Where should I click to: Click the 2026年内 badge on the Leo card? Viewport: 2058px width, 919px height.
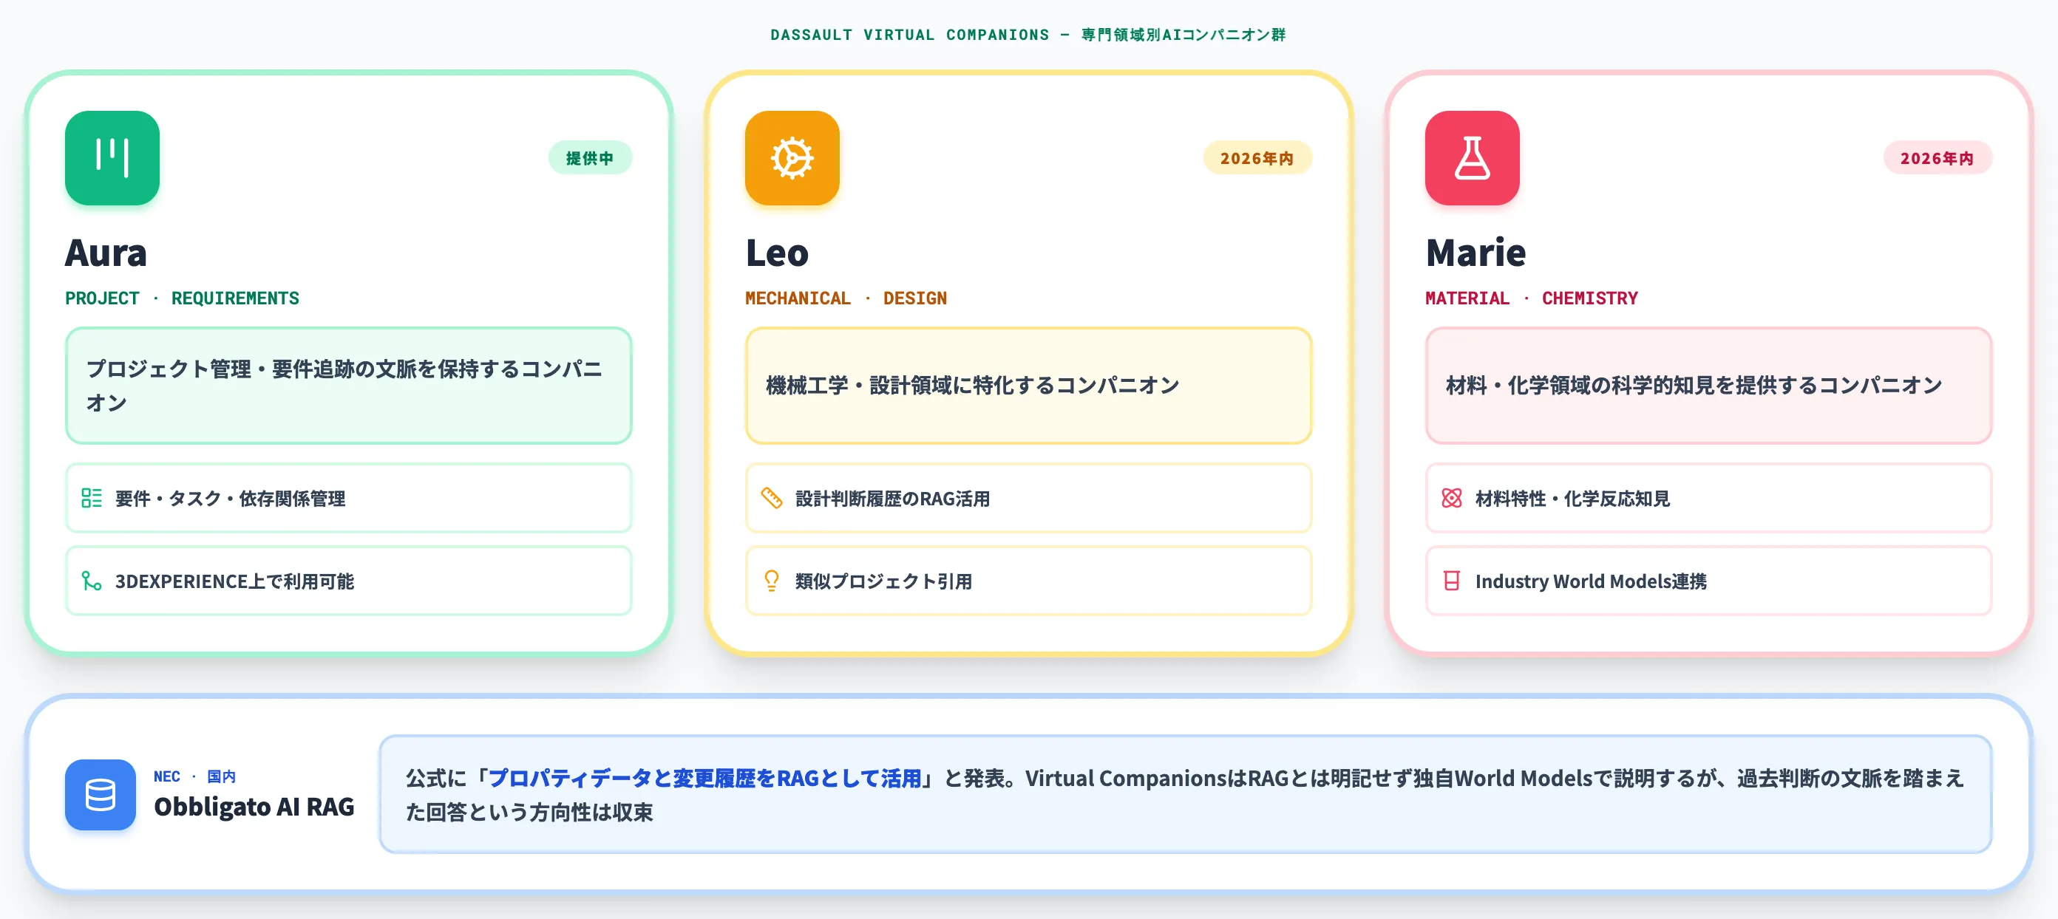pyautogui.click(x=1257, y=158)
